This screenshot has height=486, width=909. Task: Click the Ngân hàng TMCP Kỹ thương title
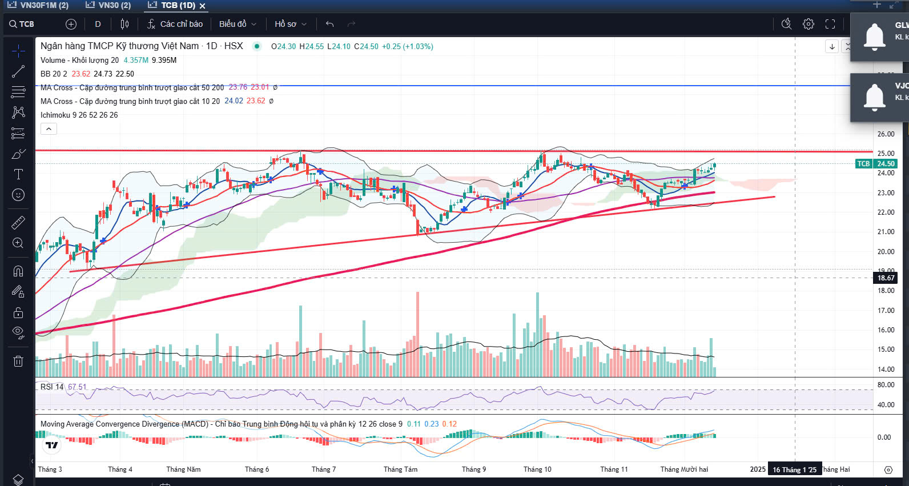(119, 46)
